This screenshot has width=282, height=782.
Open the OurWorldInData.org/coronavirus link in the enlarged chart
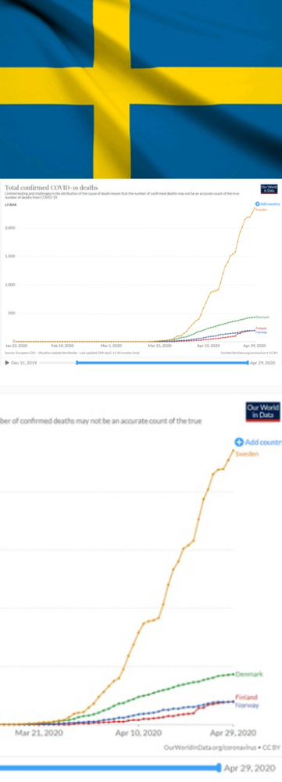206,748
